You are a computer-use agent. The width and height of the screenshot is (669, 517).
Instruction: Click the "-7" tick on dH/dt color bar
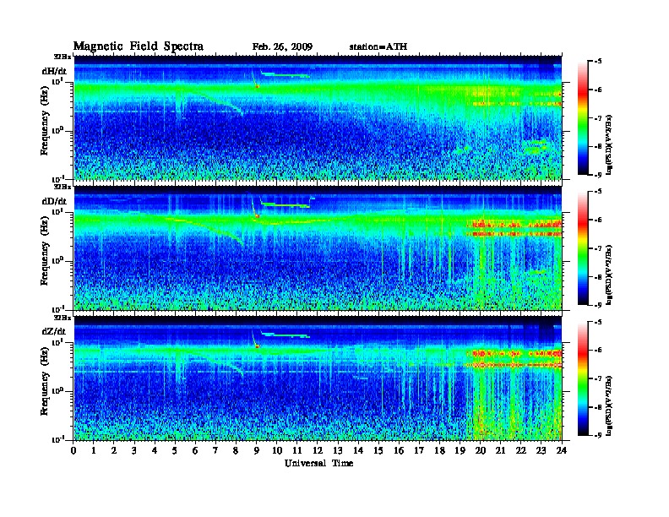tap(598, 118)
